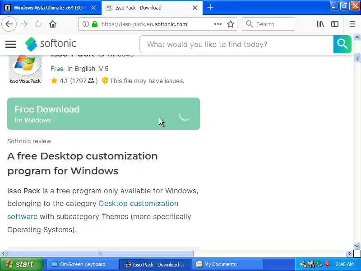Click horizontal scrollbar left arrow
Screen dimensions: 361x271
point(3,254)
